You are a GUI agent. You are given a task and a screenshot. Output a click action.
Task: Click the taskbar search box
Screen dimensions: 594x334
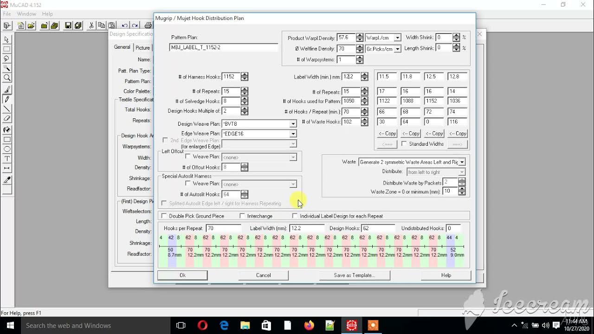[x=95, y=326]
